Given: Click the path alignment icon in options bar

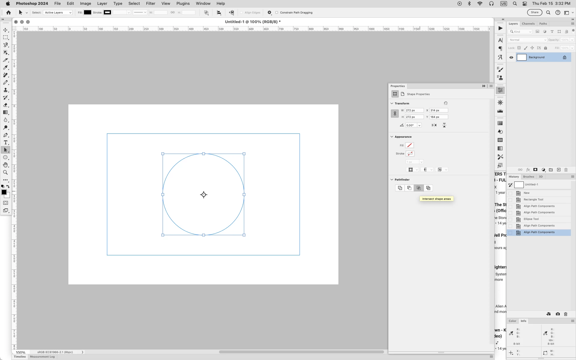Looking at the screenshot, I should (219, 13).
